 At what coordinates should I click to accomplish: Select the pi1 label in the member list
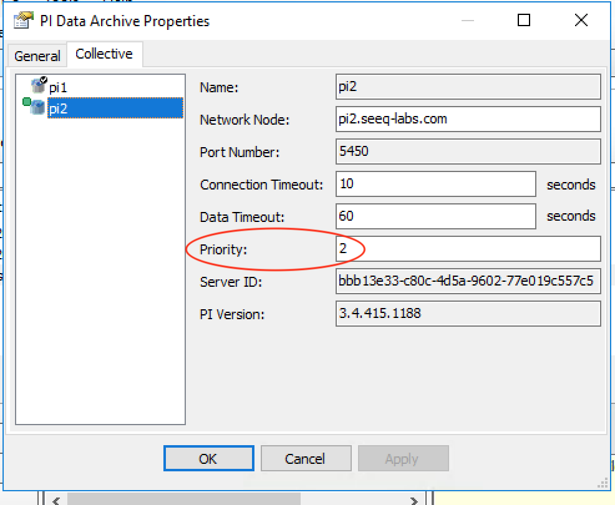tap(58, 88)
